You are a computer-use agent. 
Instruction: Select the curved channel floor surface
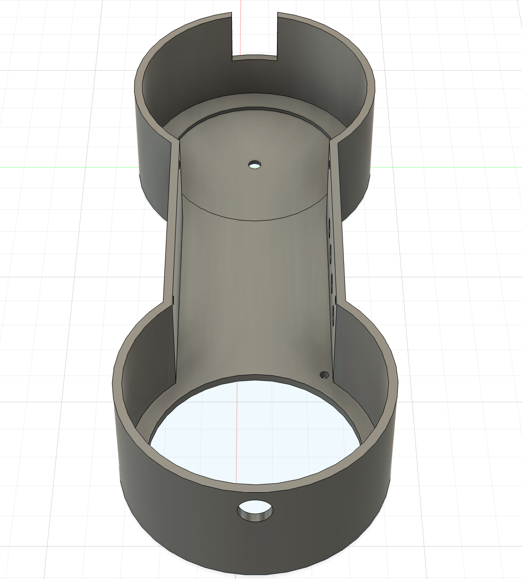click(255, 291)
